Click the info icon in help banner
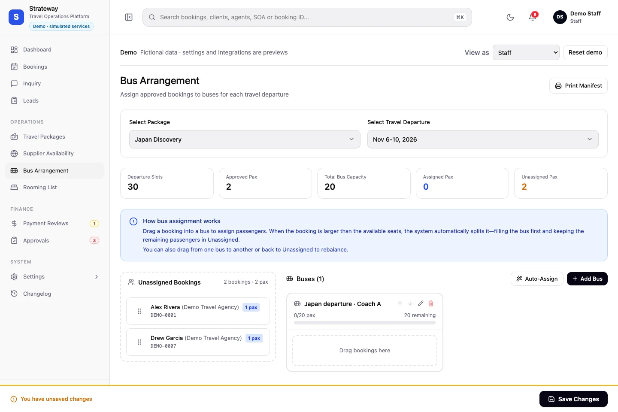The height and width of the screenshot is (412, 618). [133, 221]
